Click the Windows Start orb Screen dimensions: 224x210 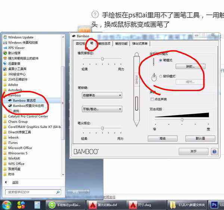tap(6, 205)
